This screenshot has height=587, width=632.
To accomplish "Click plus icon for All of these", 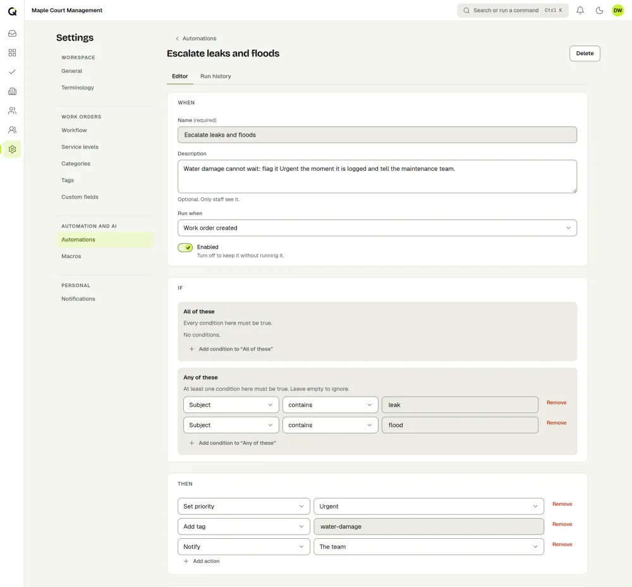I will coord(192,349).
